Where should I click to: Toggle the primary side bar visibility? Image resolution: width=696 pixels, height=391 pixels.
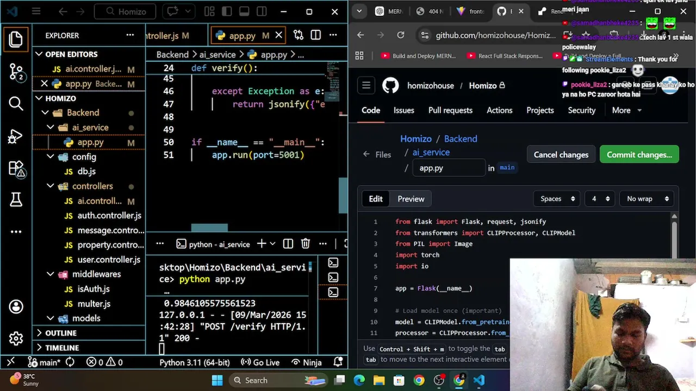227,11
